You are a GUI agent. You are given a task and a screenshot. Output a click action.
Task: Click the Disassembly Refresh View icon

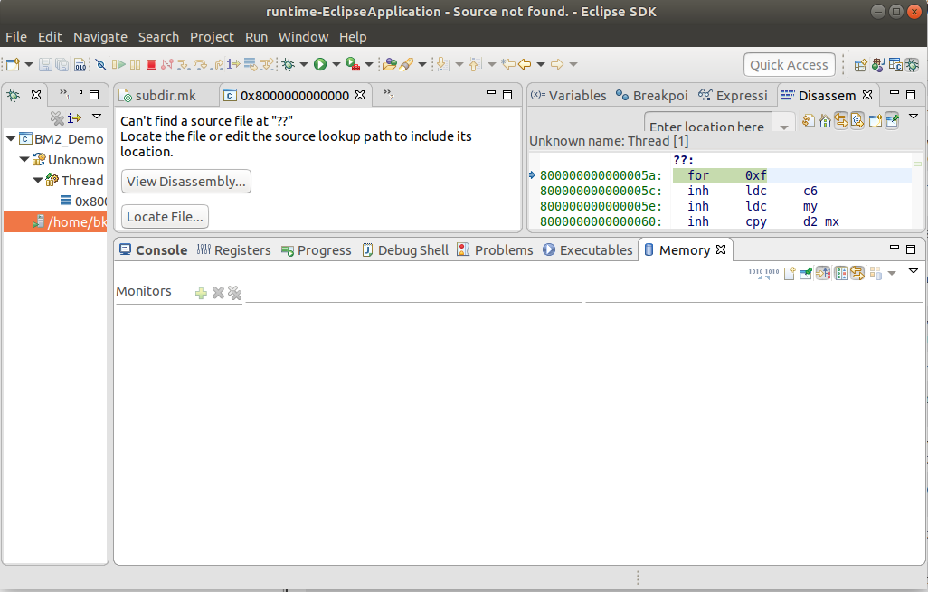click(809, 120)
